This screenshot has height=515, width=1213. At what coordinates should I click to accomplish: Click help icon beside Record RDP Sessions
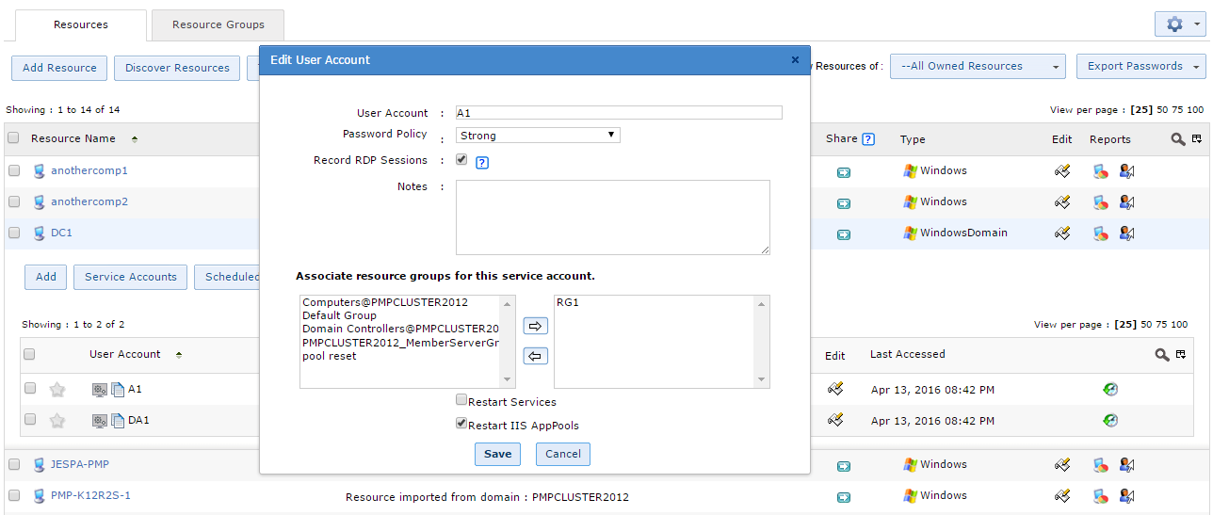(481, 163)
